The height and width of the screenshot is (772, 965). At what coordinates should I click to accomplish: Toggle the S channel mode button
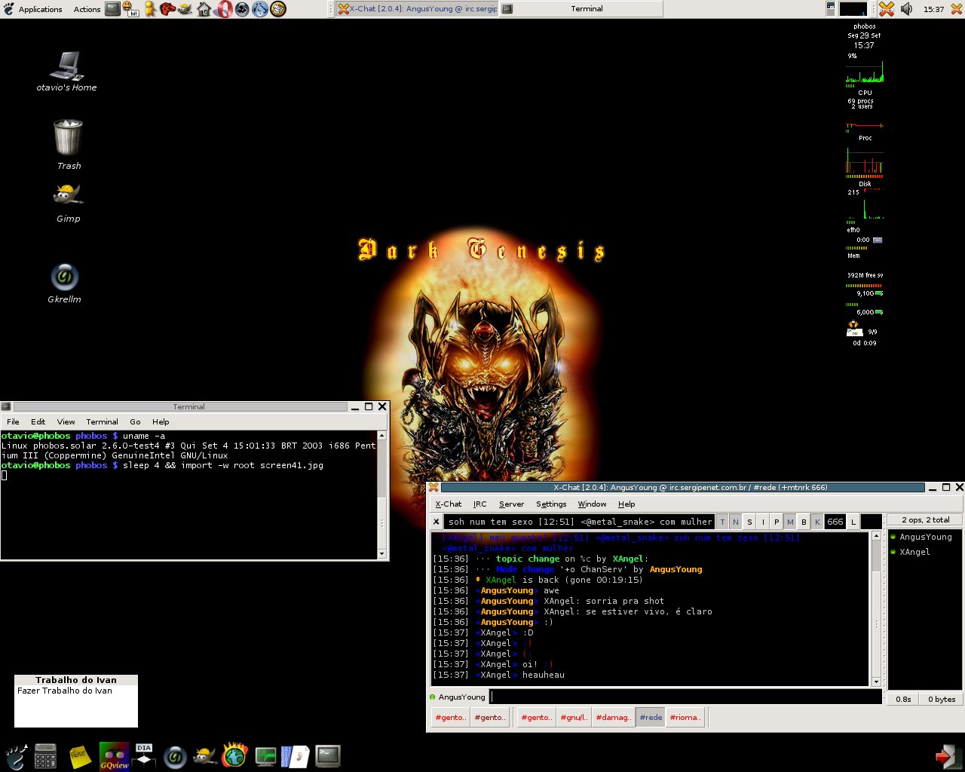coord(749,522)
